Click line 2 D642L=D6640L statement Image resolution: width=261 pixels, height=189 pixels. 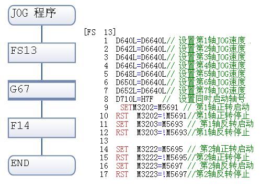[141, 49]
